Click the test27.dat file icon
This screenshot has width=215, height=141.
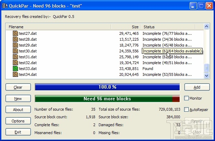click(x=15, y=33)
